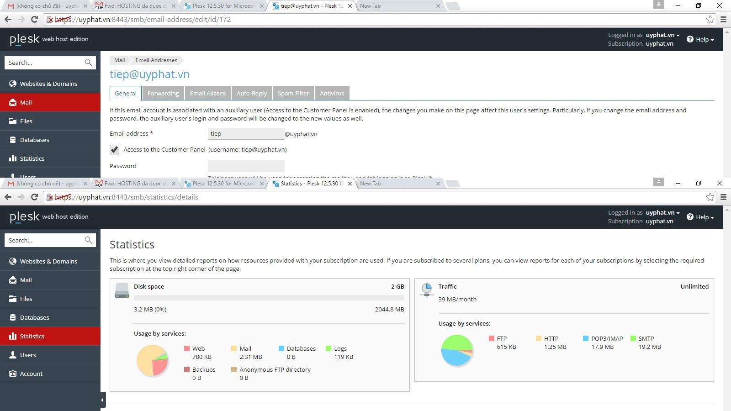
Task: Open Chrome menu in top browser window
Action: (x=723, y=19)
